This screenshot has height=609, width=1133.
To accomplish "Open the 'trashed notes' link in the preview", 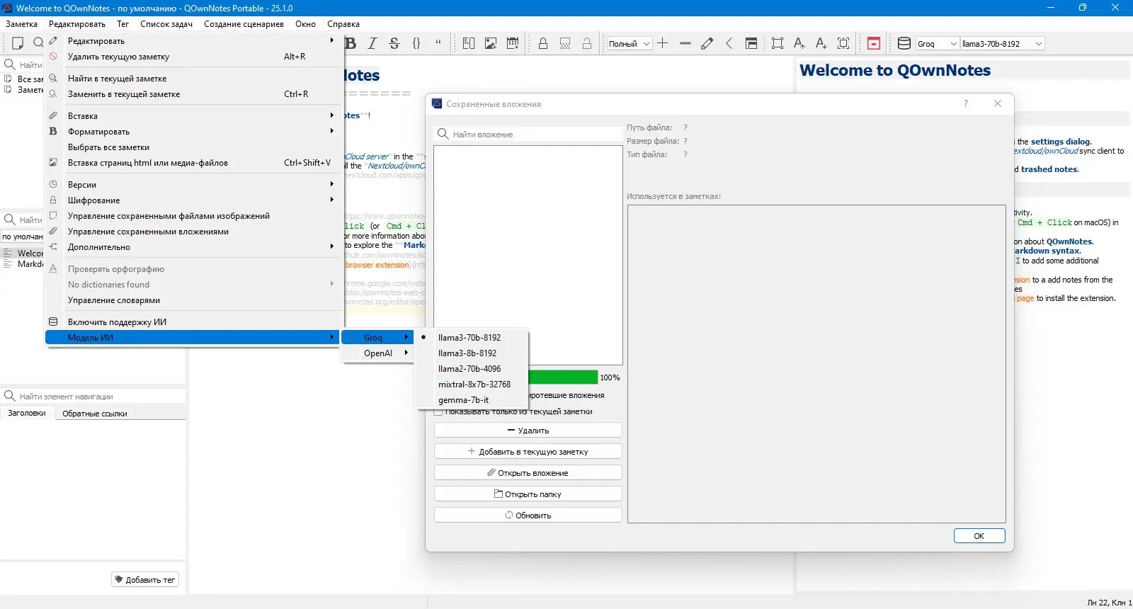I will [1049, 169].
